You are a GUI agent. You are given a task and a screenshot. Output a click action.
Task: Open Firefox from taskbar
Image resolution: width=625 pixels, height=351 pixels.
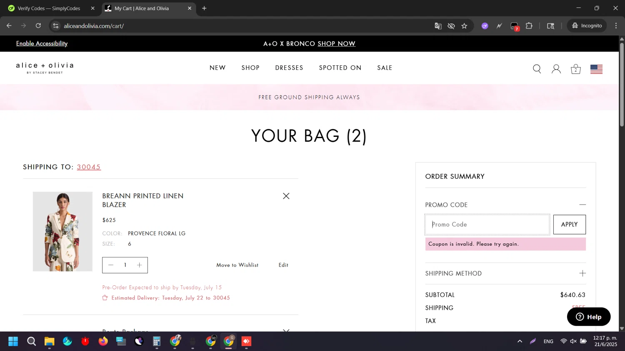pyautogui.click(x=103, y=341)
